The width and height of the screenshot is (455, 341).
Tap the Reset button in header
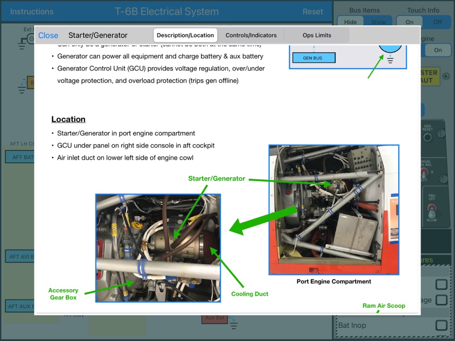313,12
